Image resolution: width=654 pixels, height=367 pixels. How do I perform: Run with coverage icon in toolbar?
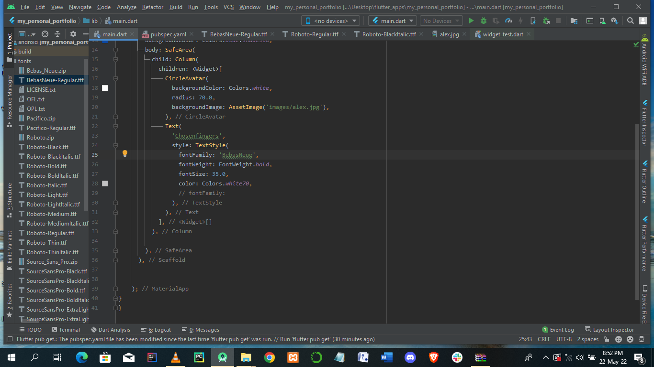point(496,21)
